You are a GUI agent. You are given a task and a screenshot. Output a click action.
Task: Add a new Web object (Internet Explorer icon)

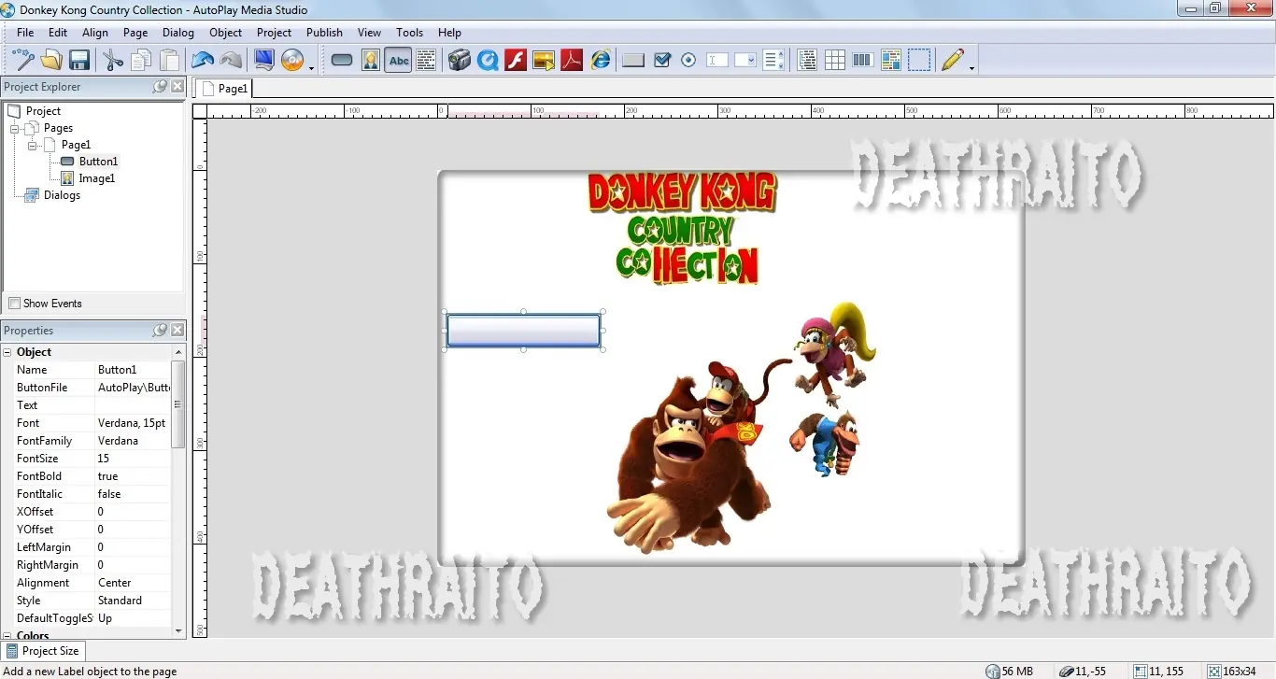[601, 60]
